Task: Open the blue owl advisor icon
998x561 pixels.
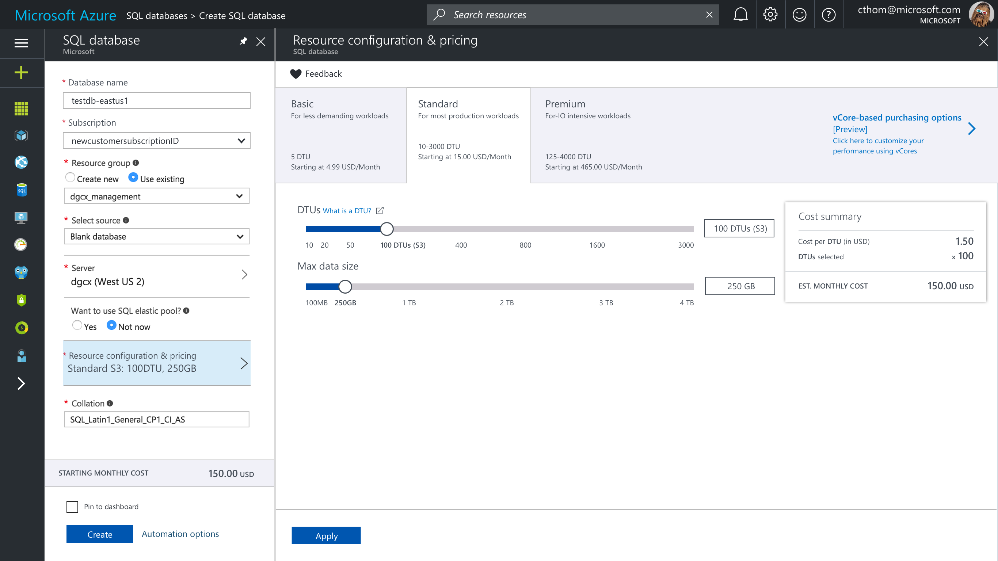Action: click(x=21, y=272)
